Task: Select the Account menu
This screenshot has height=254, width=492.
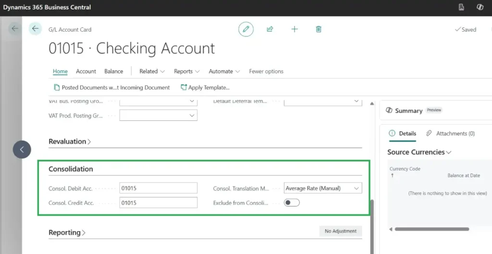Action: [x=86, y=71]
